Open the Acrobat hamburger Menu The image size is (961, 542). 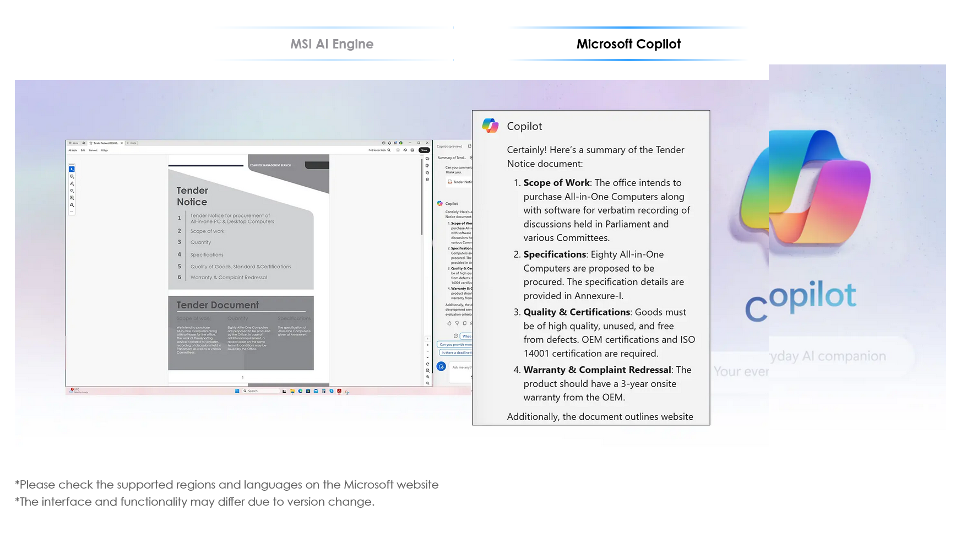click(x=73, y=143)
